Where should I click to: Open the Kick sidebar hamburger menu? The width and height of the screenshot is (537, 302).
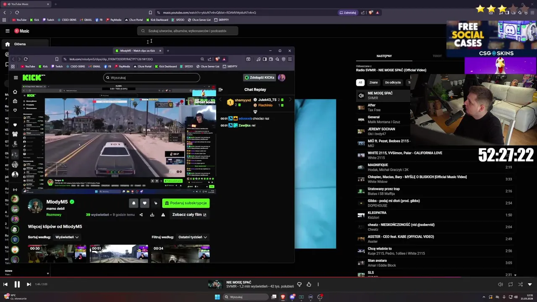[16, 78]
